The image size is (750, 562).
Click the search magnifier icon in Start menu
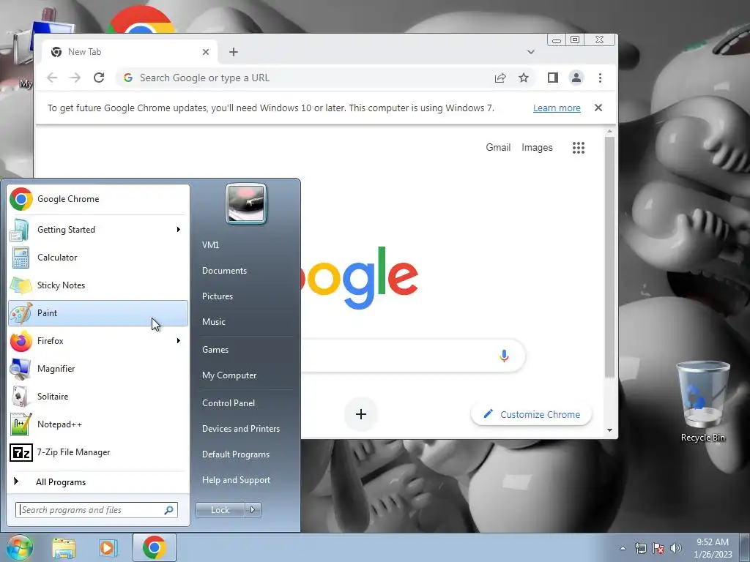(169, 510)
